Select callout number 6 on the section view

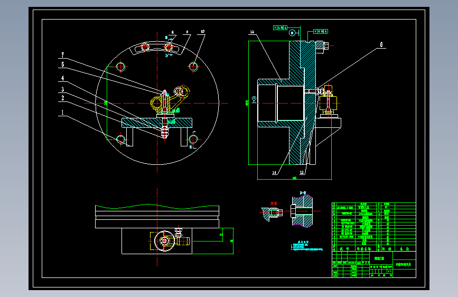coord(381,44)
